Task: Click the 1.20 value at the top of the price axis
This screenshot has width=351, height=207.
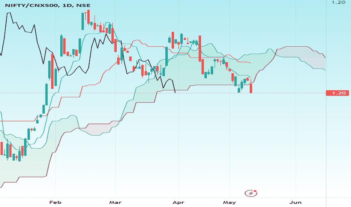Action: (339, 2)
